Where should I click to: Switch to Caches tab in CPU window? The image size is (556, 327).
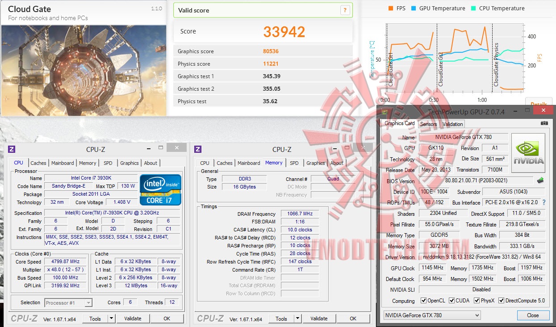click(38, 163)
